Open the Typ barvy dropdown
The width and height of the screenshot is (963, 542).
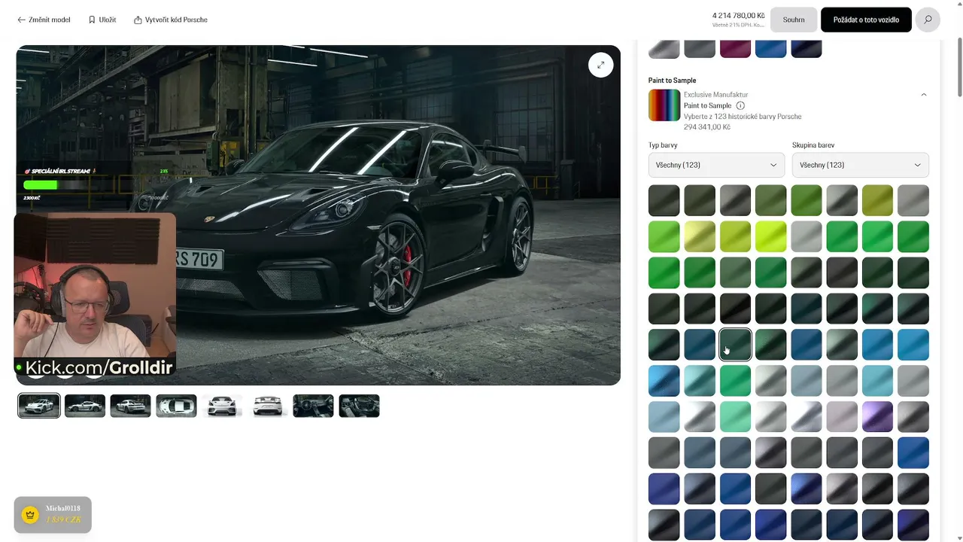pyautogui.click(x=716, y=165)
